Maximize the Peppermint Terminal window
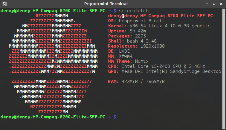This screenshot has height=130, width=226. [214, 4]
